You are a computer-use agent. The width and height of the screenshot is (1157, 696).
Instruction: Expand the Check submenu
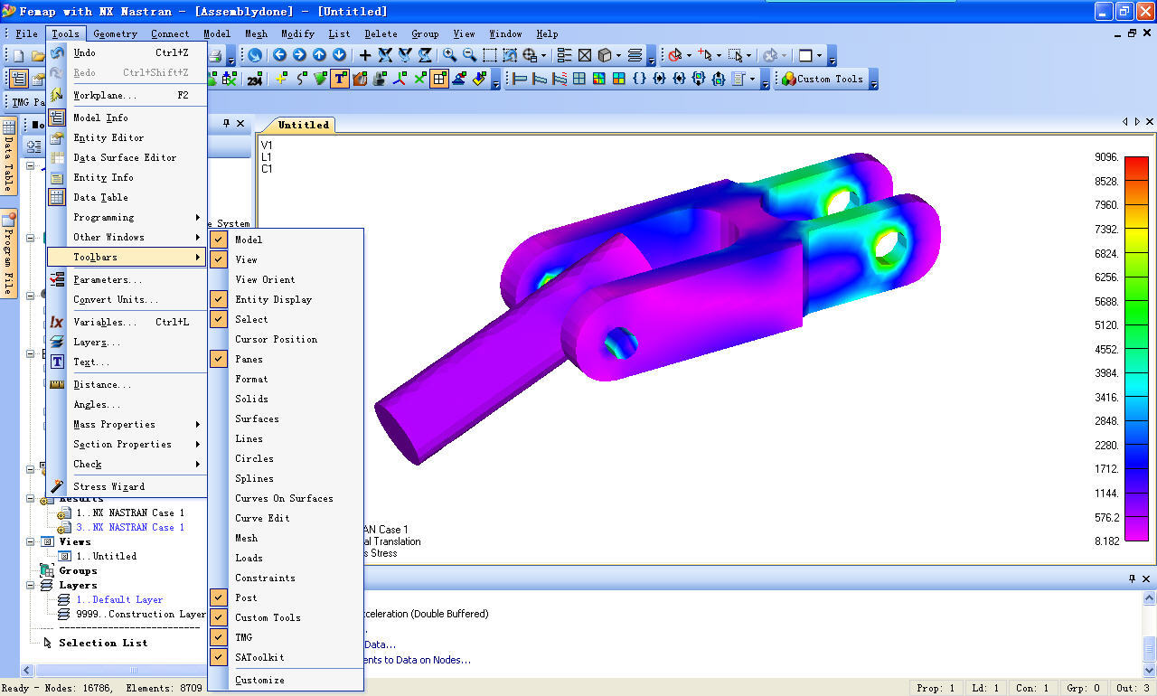pos(127,464)
